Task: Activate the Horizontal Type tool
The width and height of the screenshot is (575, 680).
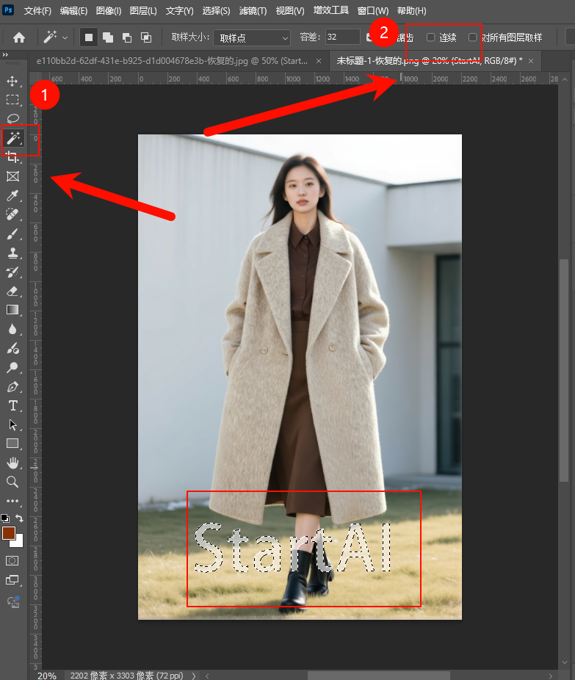Action: [12, 405]
